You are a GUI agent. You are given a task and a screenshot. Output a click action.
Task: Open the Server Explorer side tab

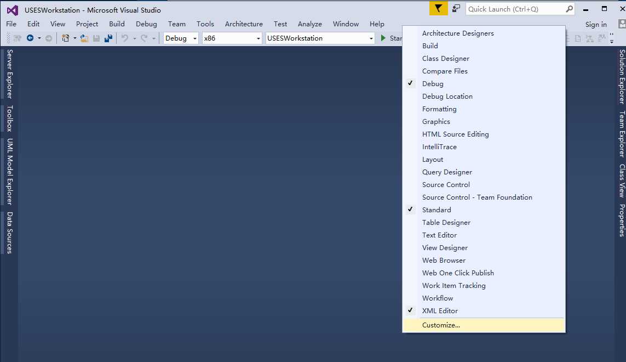[9, 74]
